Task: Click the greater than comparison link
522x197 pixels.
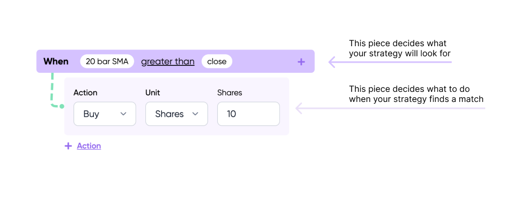Action: point(168,62)
